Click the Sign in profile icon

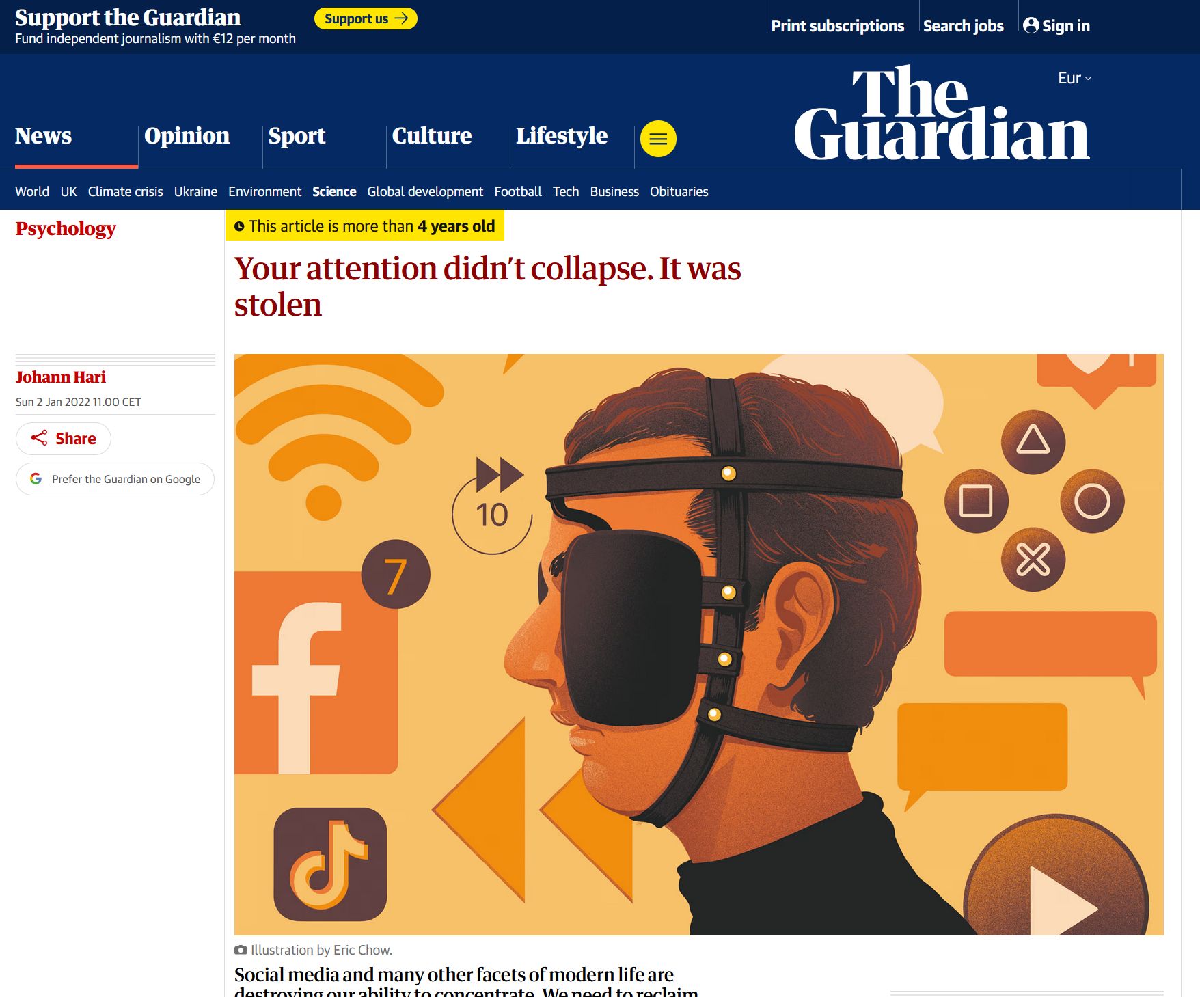click(1031, 25)
